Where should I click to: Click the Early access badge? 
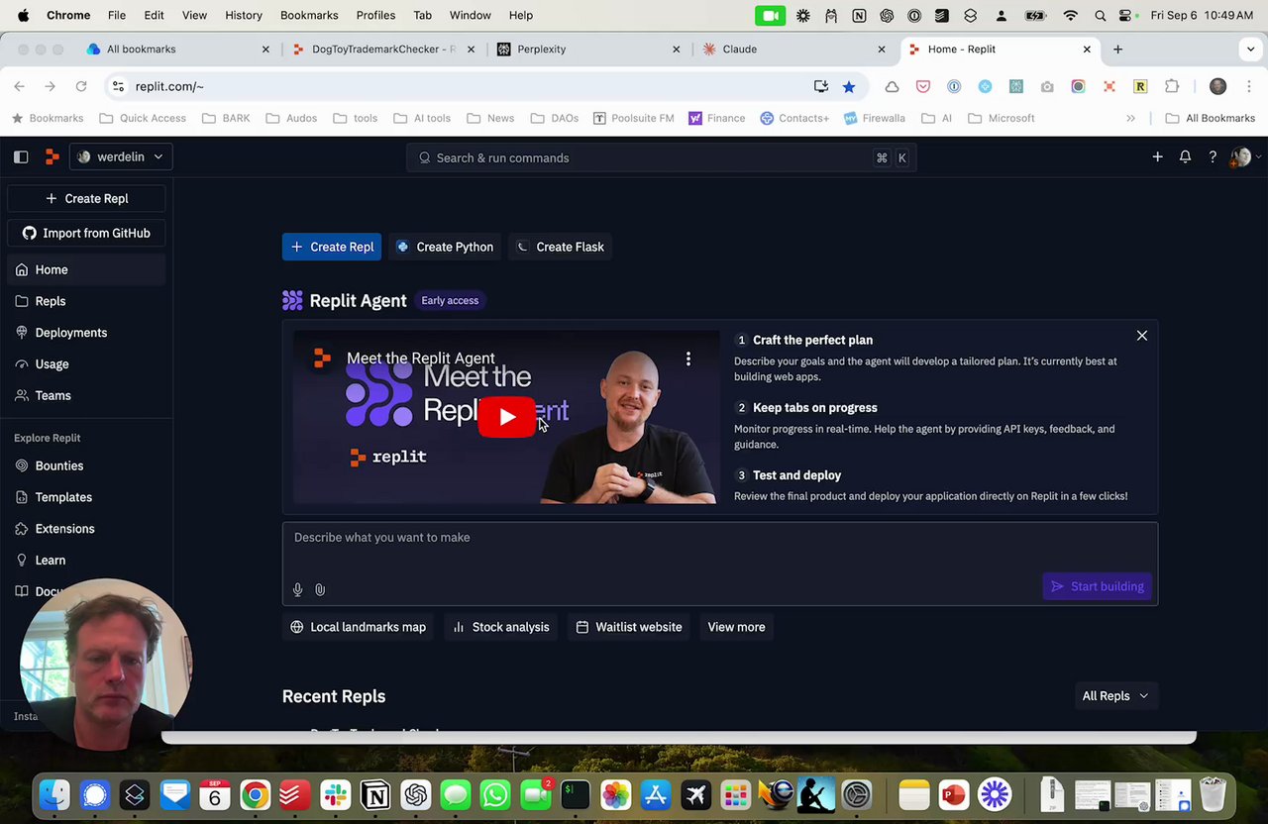click(450, 300)
